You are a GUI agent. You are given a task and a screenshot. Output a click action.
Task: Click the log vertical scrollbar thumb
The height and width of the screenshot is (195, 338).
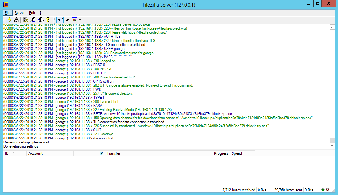(x=332, y=140)
